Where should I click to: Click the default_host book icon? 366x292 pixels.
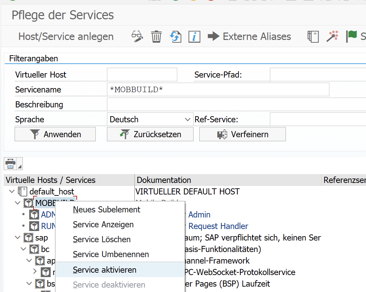point(22,191)
